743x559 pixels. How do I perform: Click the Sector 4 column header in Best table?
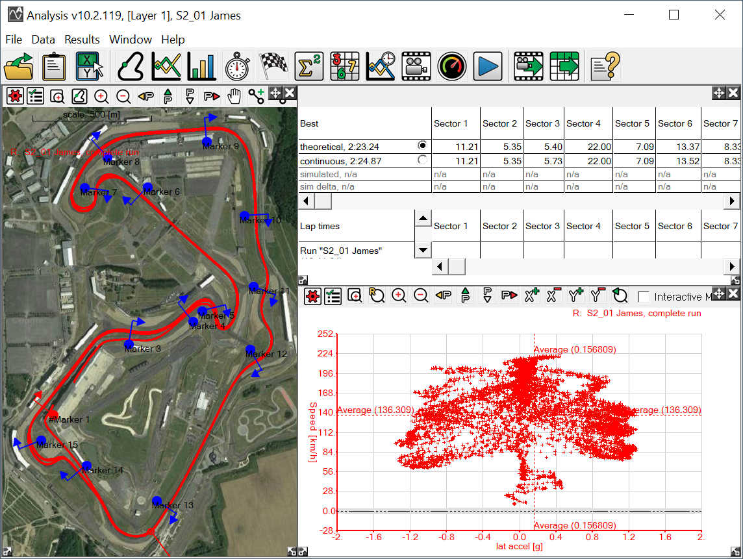click(583, 123)
